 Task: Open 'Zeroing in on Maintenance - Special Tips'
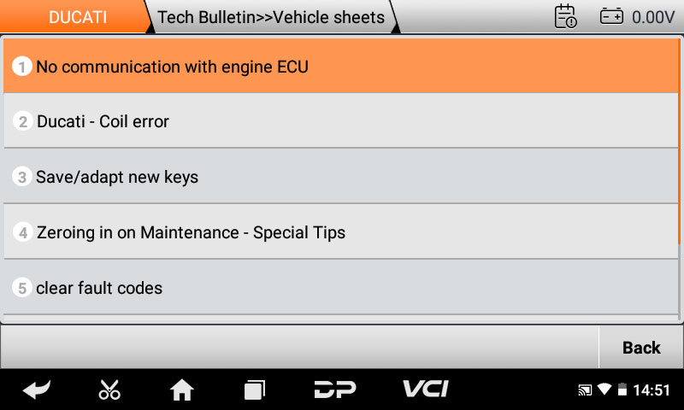coord(340,231)
